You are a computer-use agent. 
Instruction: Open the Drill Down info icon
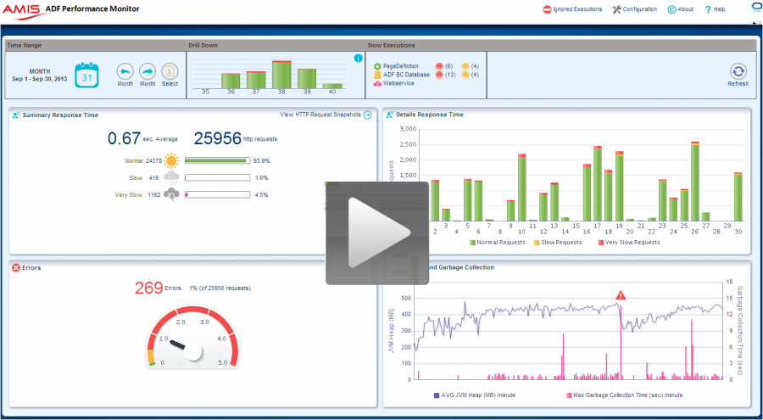coord(359,59)
